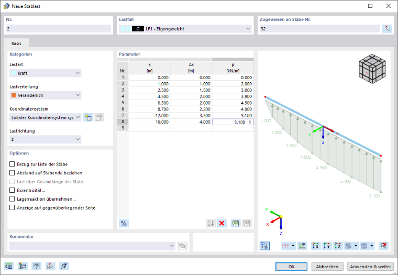398x275 pixels.
Task: Click the Abbrechen button
Action: click(x=327, y=267)
